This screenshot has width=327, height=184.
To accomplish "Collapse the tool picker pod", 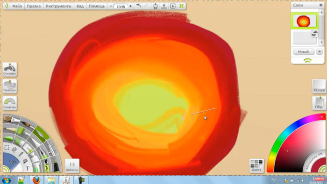I will (6, 169).
